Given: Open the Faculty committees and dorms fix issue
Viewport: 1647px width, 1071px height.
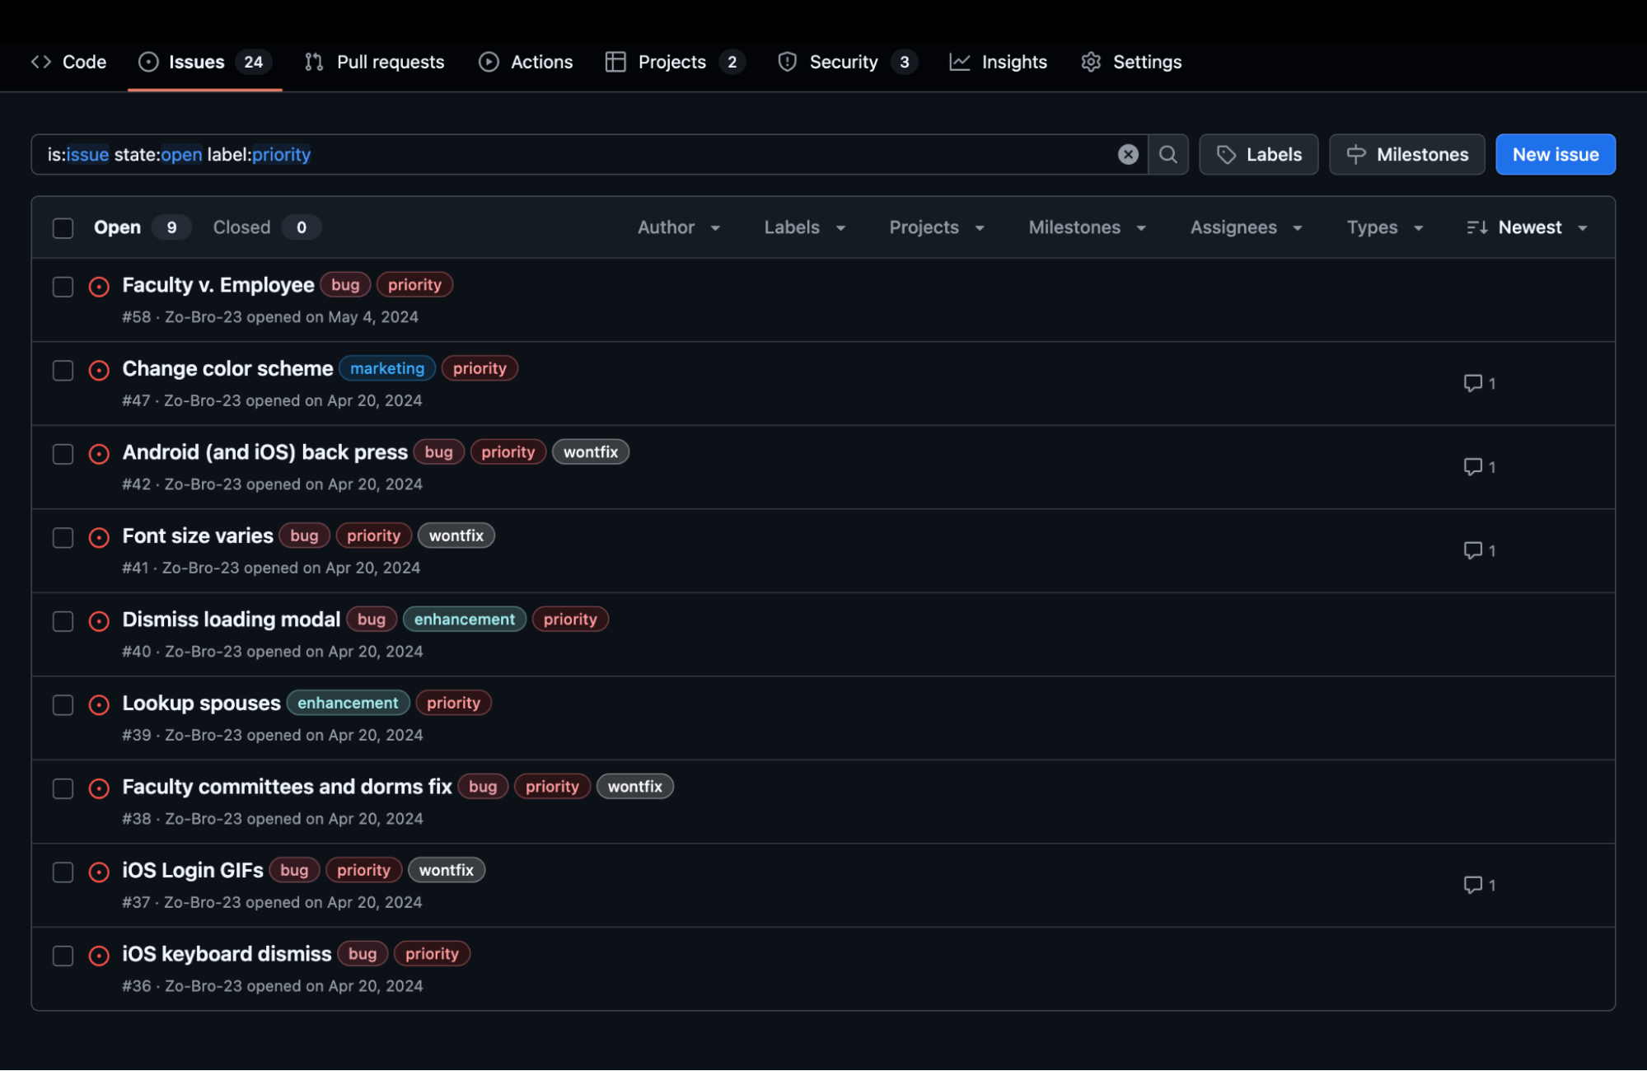Looking at the screenshot, I should pyautogui.click(x=287, y=787).
